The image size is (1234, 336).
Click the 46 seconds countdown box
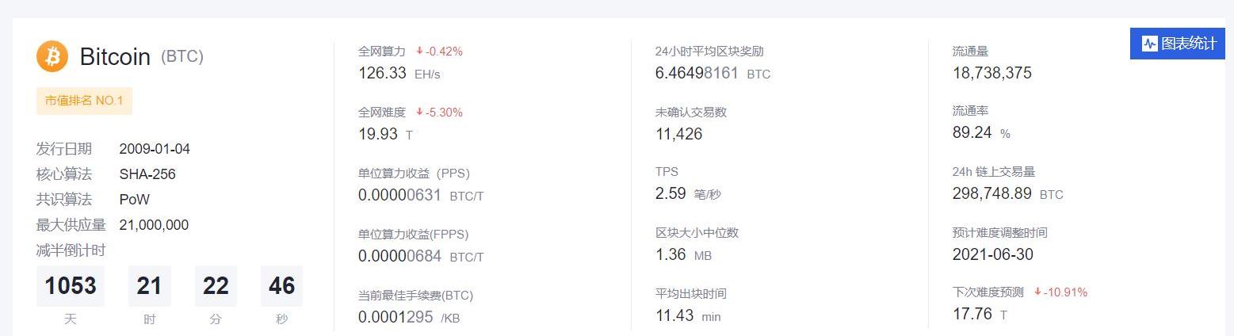(x=282, y=286)
